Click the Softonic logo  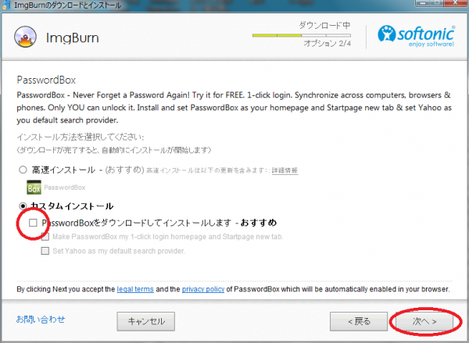(416, 36)
